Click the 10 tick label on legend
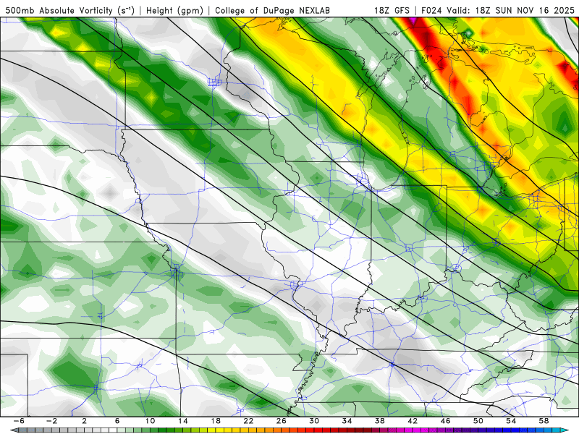The height and width of the screenshot is (434, 579). (150, 421)
